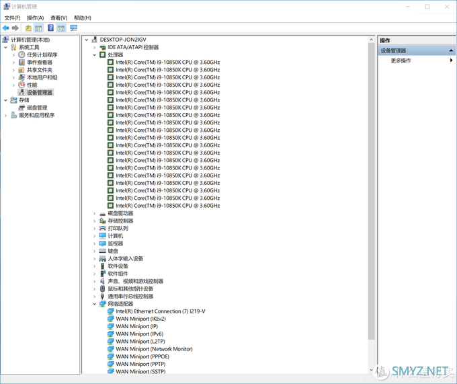
Task: Click the Performance monitor icon
Action: (22, 85)
